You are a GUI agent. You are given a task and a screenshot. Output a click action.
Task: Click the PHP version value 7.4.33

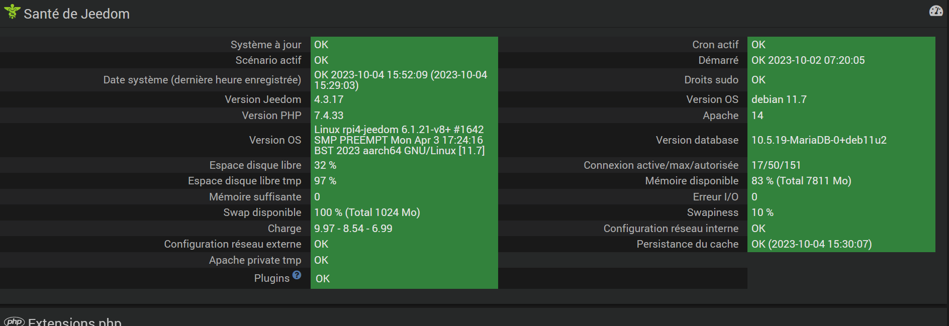point(329,116)
